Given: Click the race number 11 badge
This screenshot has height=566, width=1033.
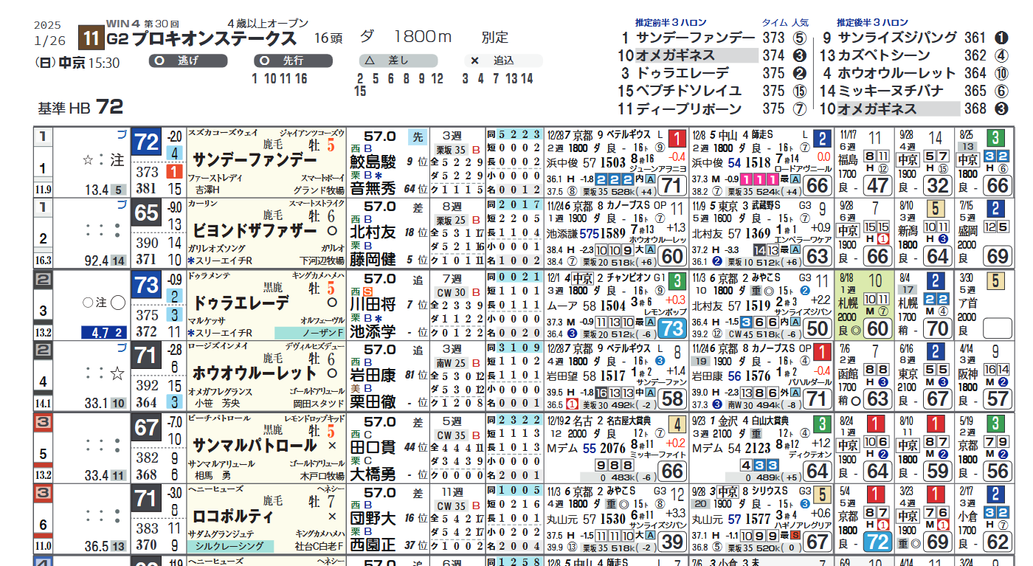Looking at the screenshot, I should pos(91,38).
